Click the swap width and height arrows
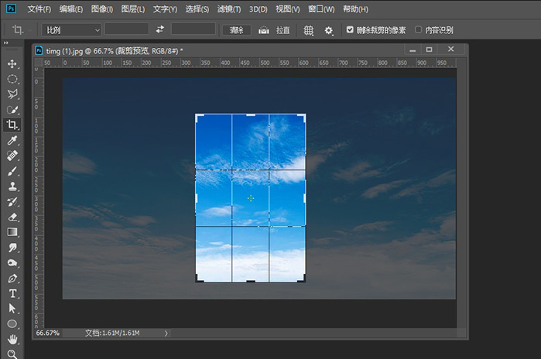The height and width of the screenshot is (359, 541). [x=160, y=29]
